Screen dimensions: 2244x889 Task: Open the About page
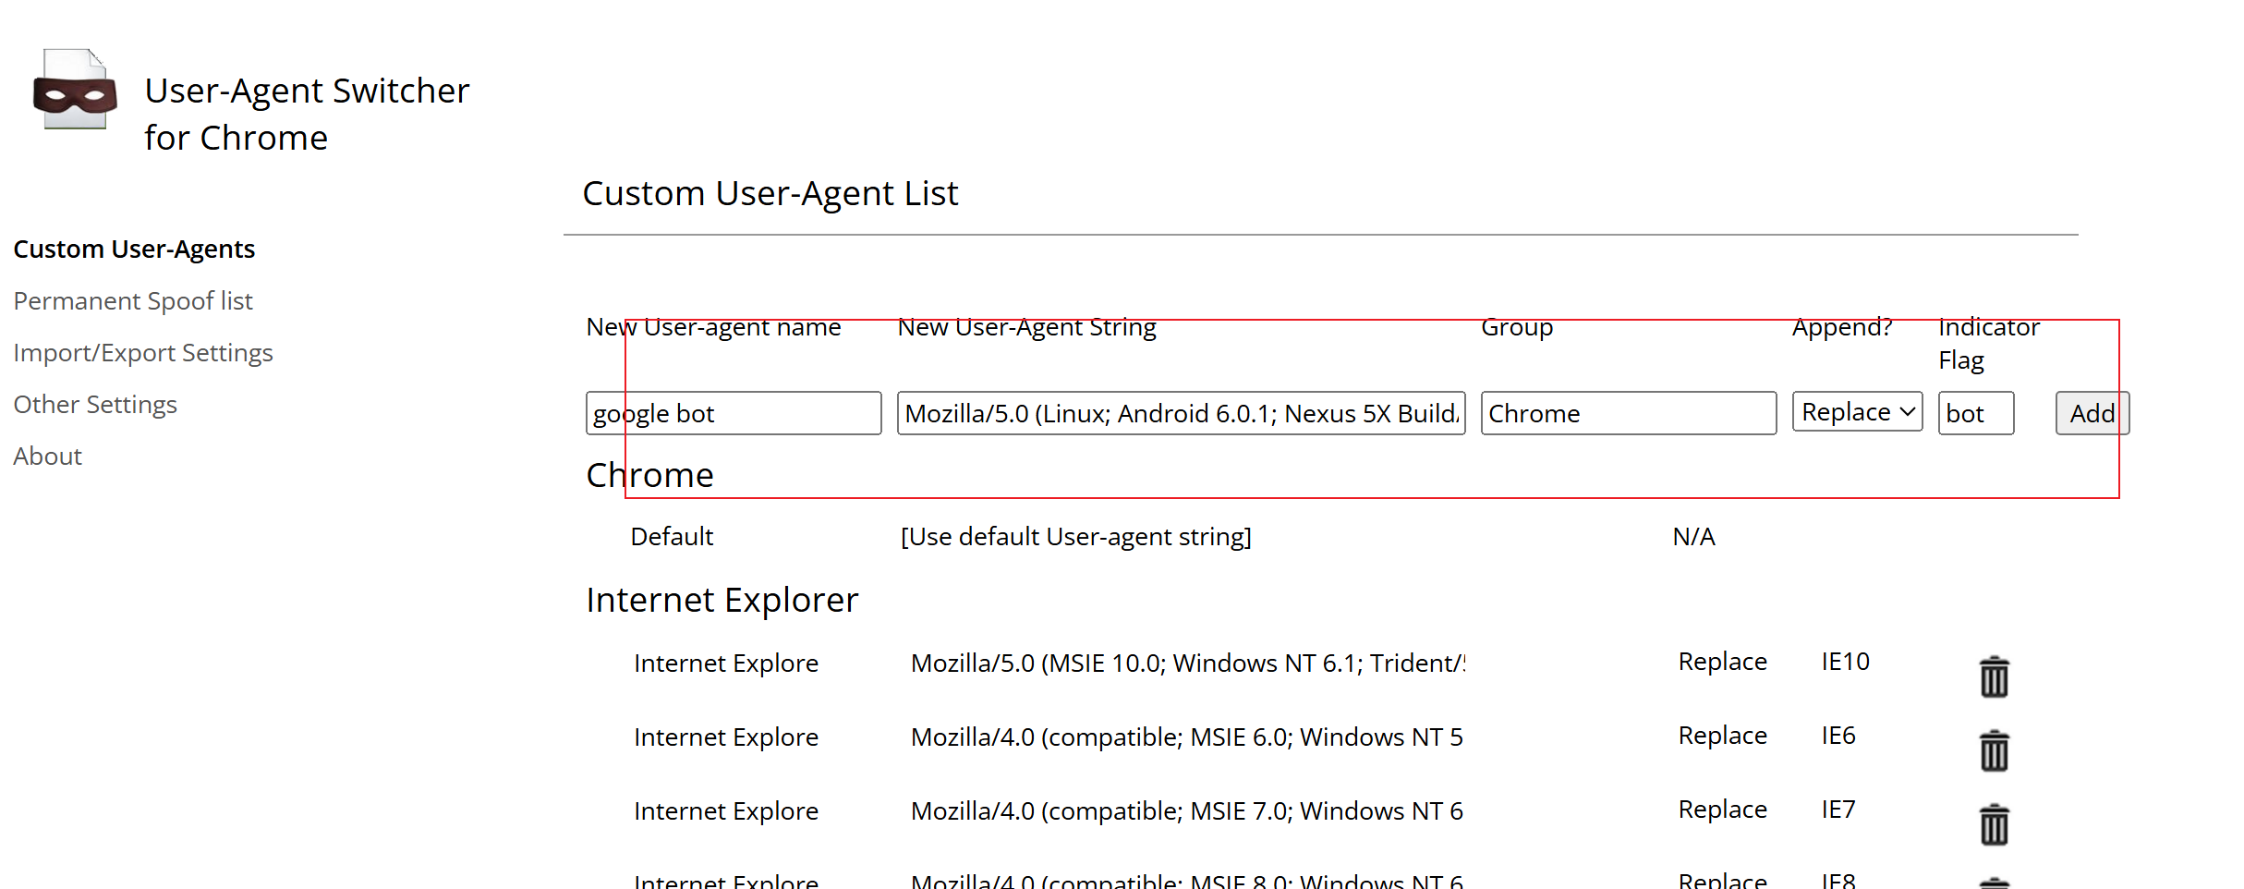tap(48, 457)
